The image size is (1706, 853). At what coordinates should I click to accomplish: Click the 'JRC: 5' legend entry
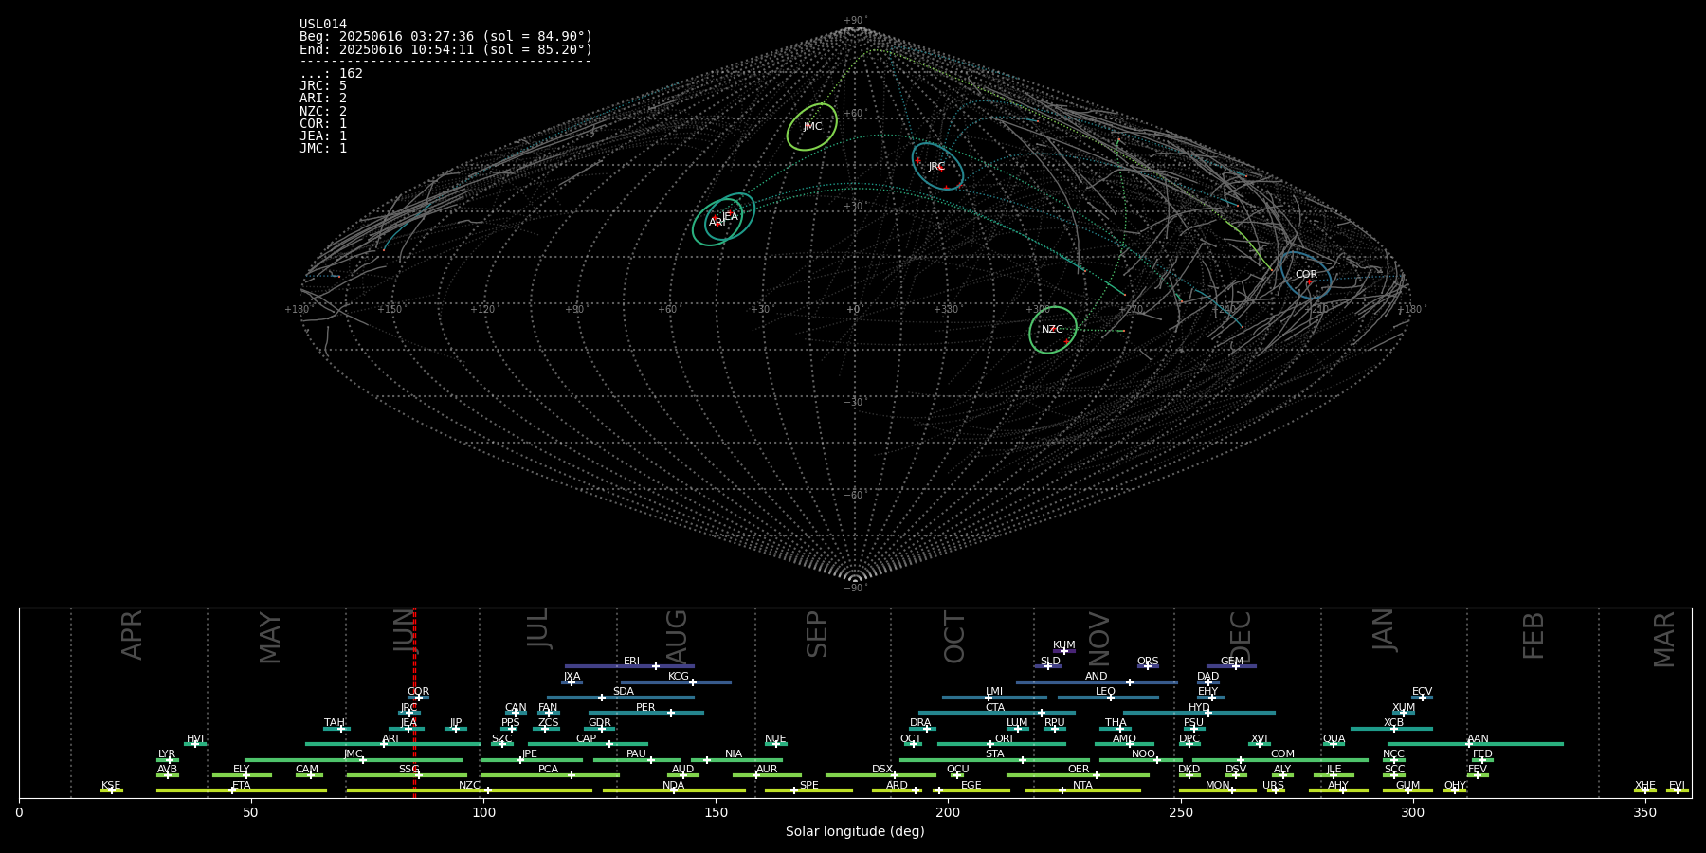(x=323, y=86)
